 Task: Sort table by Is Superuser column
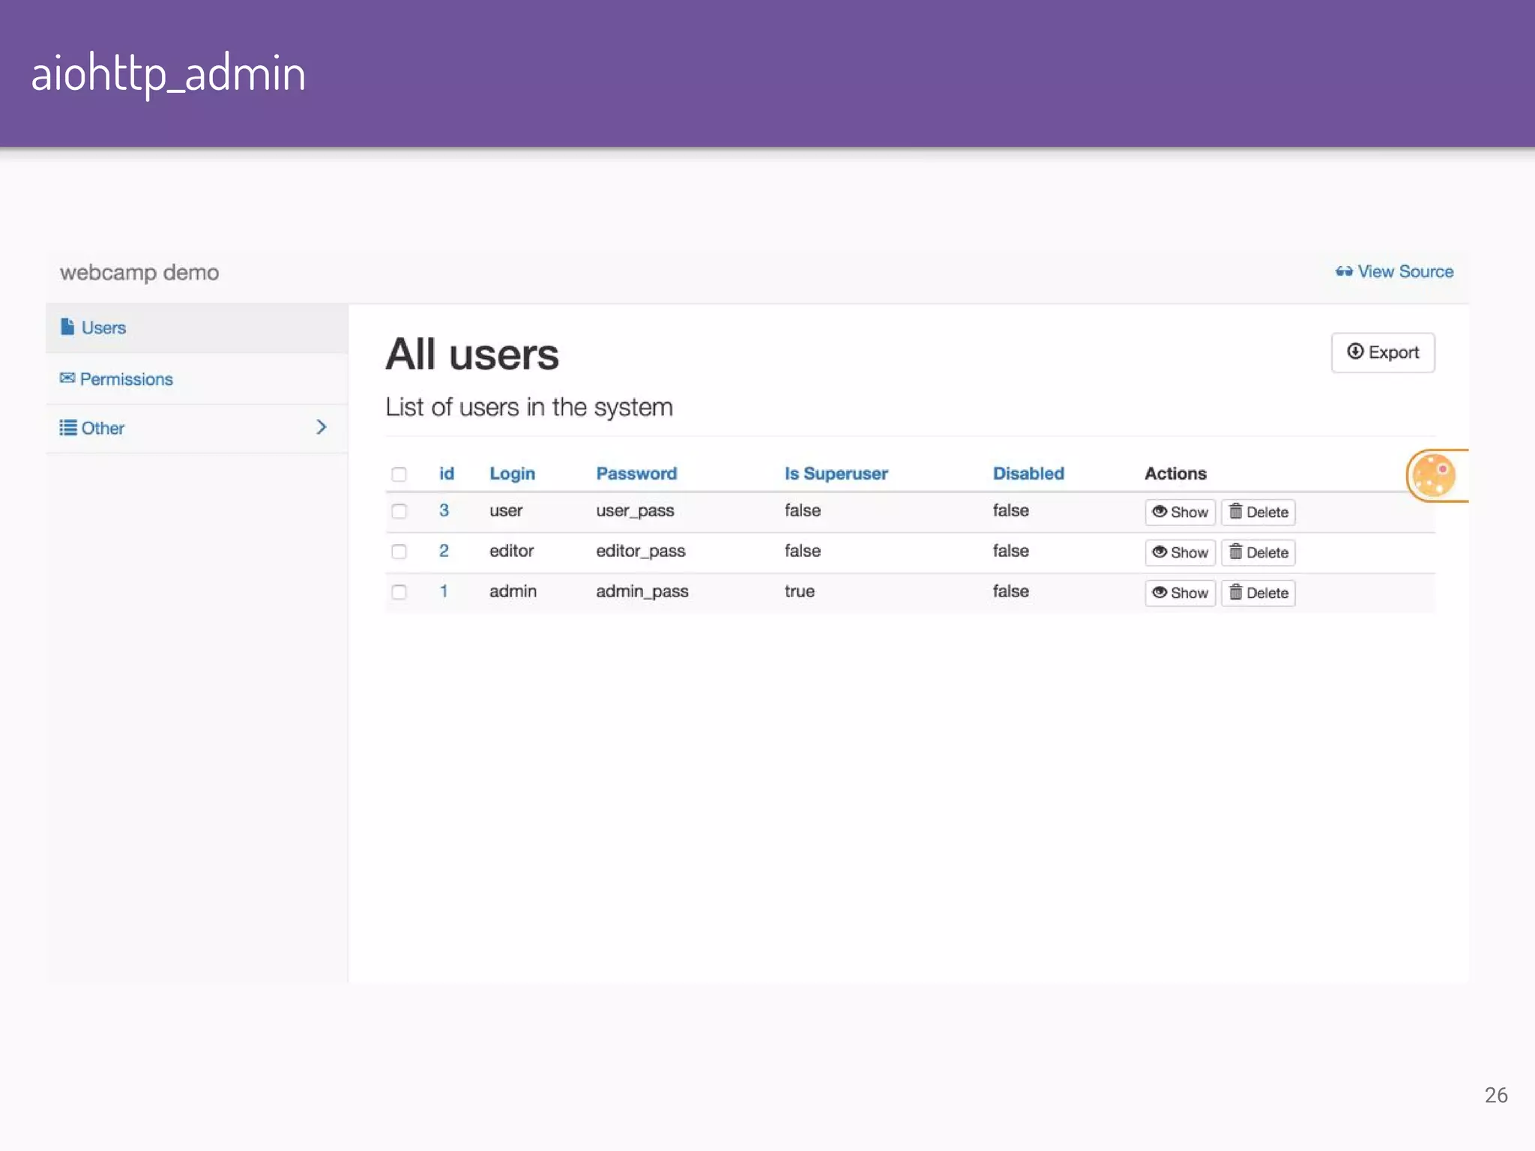coord(836,474)
